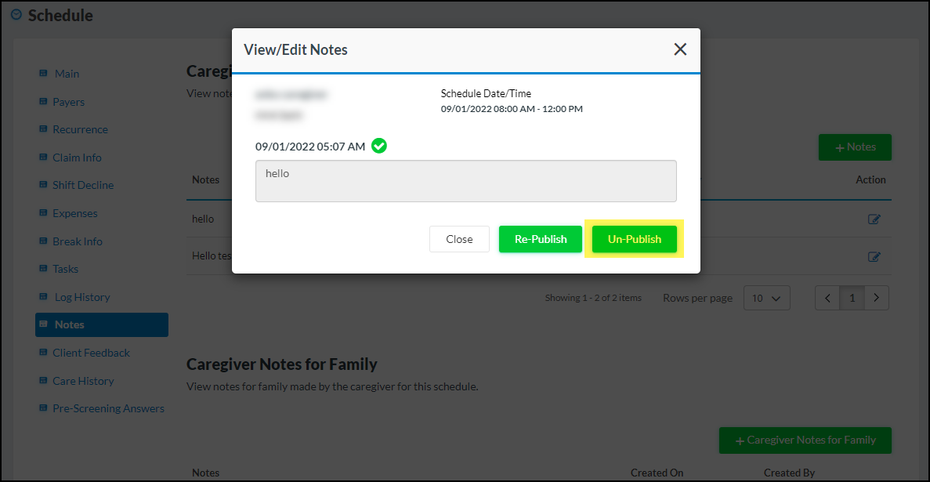
Task: Click the Un-Publish button
Action: (x=634, y=239)
